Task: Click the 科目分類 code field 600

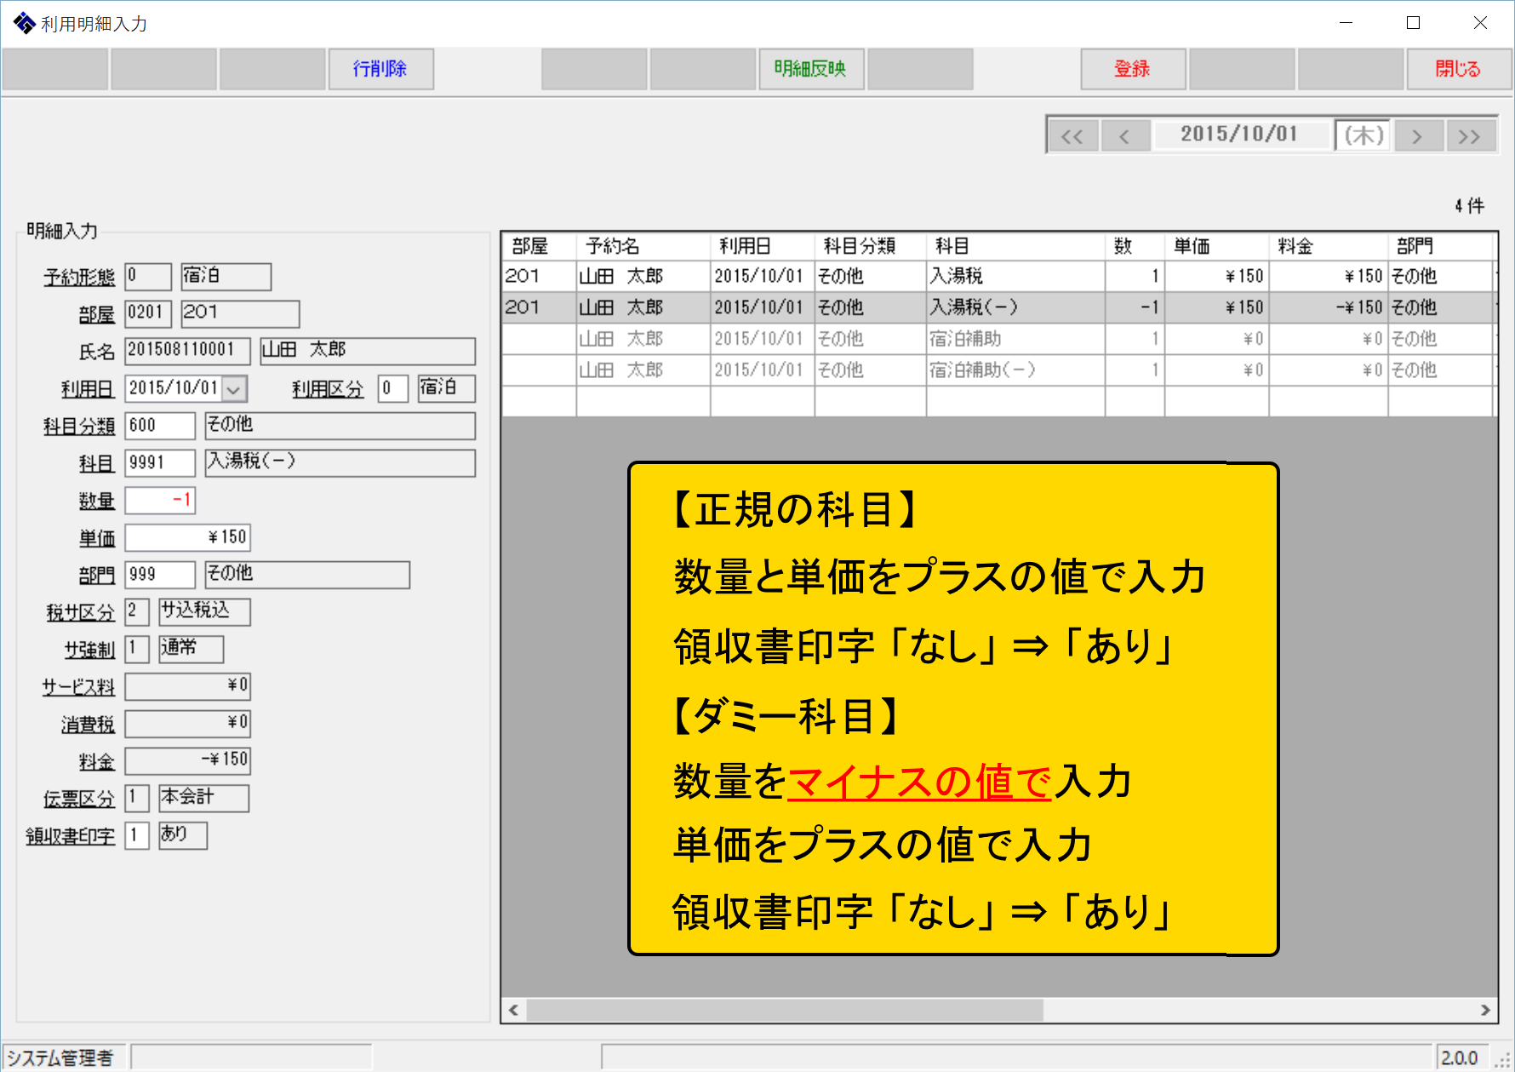Action: (160, 426)
